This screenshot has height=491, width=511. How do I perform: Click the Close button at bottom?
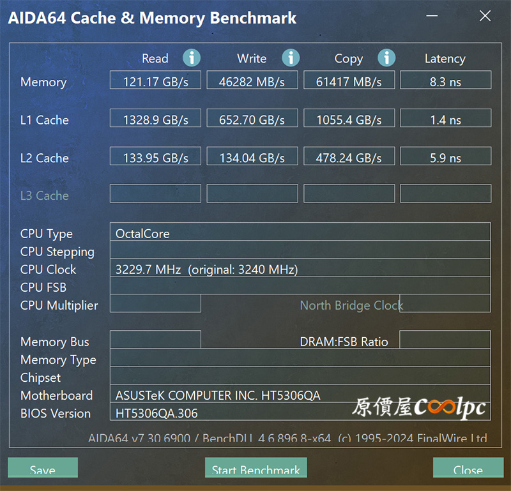click(468, 467)
